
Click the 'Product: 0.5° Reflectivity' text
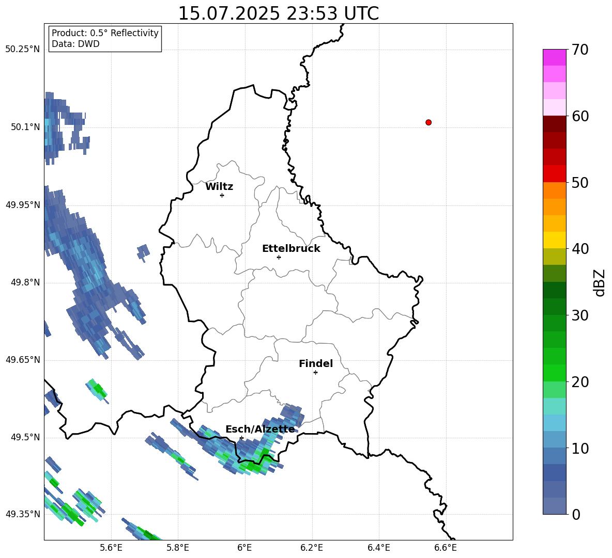pyautogui.click(x=105, y=33)
